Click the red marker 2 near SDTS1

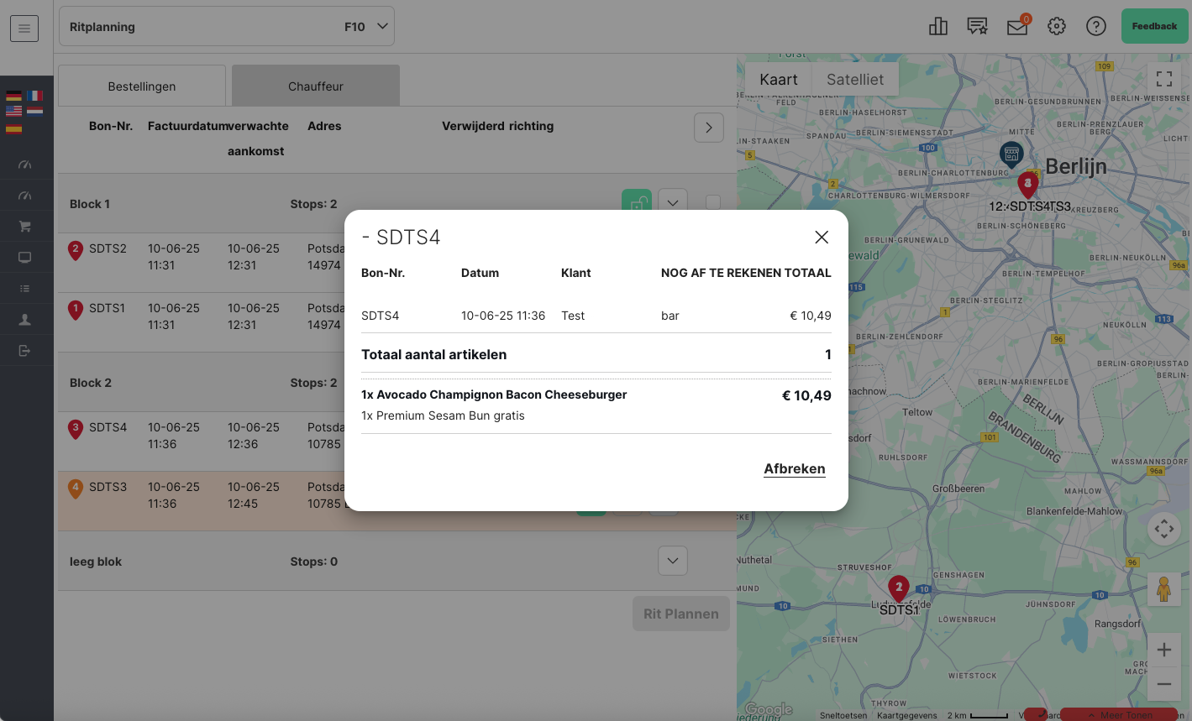[x=899, y=589]
